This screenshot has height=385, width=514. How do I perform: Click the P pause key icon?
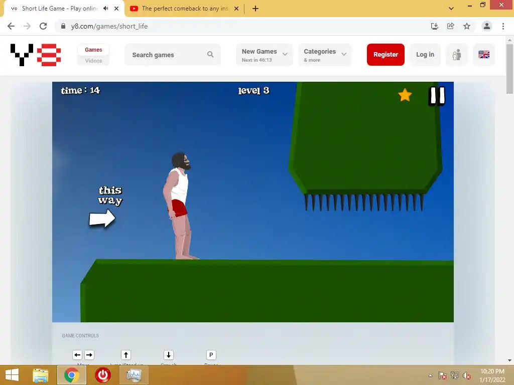click(211, 355)
